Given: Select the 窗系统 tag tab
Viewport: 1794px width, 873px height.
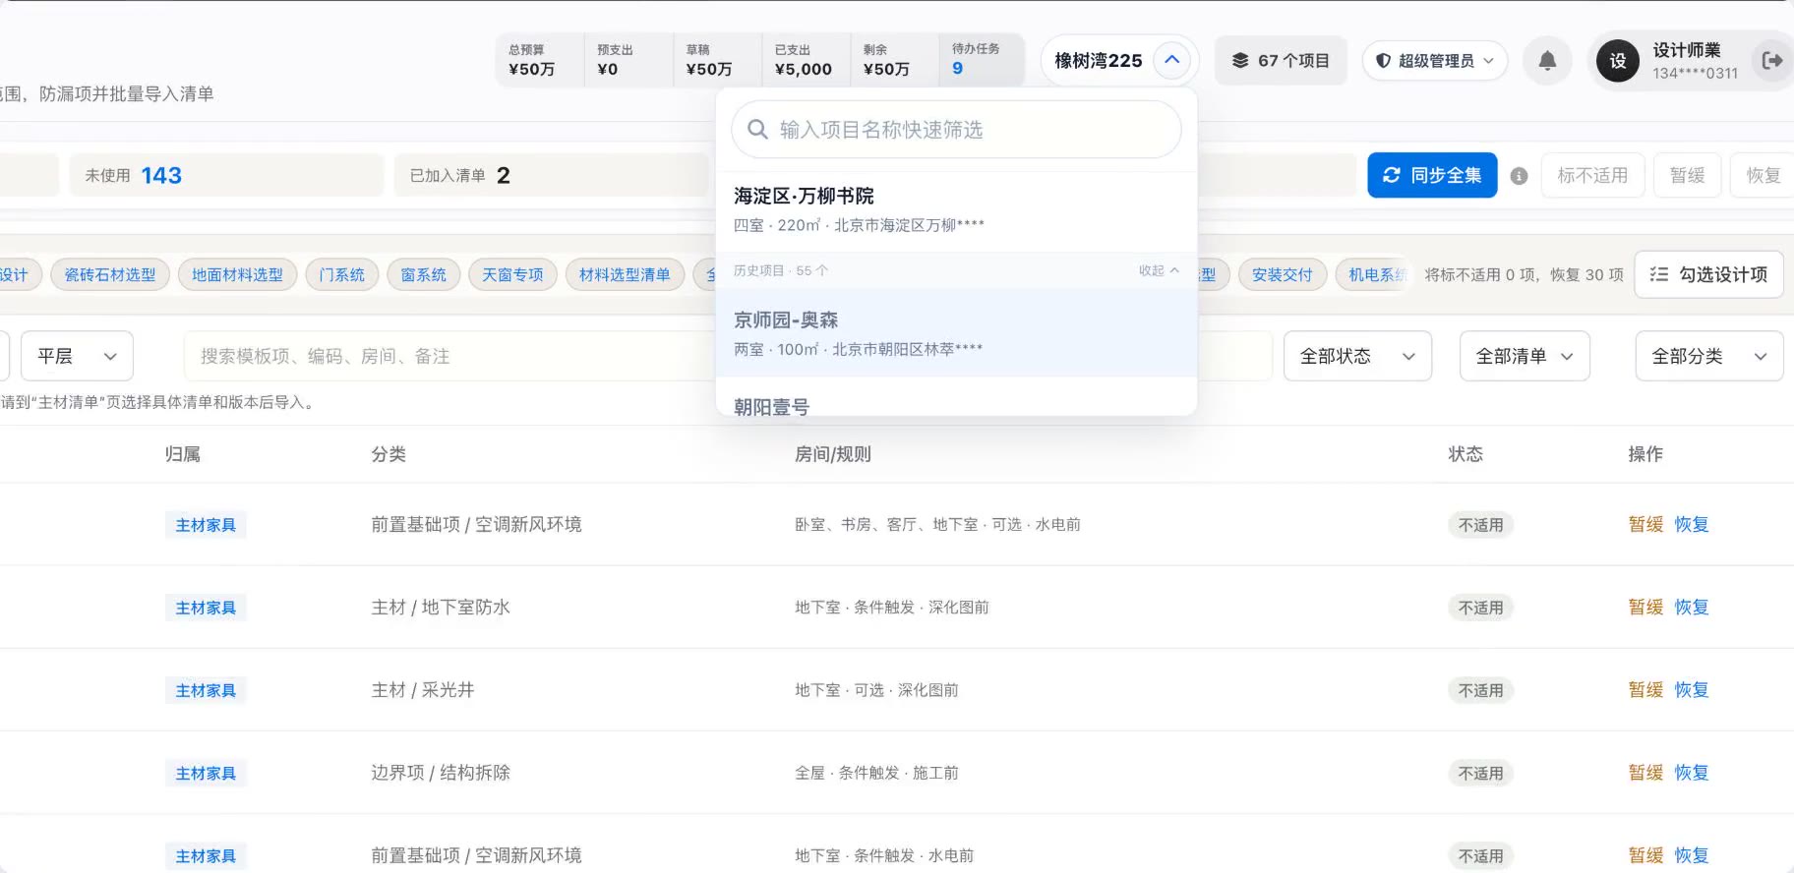Looking at the screenshot, I should 423,275.
